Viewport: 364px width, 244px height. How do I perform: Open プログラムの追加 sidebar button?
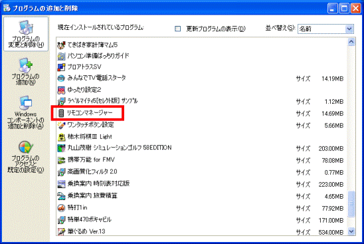[x=25, y=71]
